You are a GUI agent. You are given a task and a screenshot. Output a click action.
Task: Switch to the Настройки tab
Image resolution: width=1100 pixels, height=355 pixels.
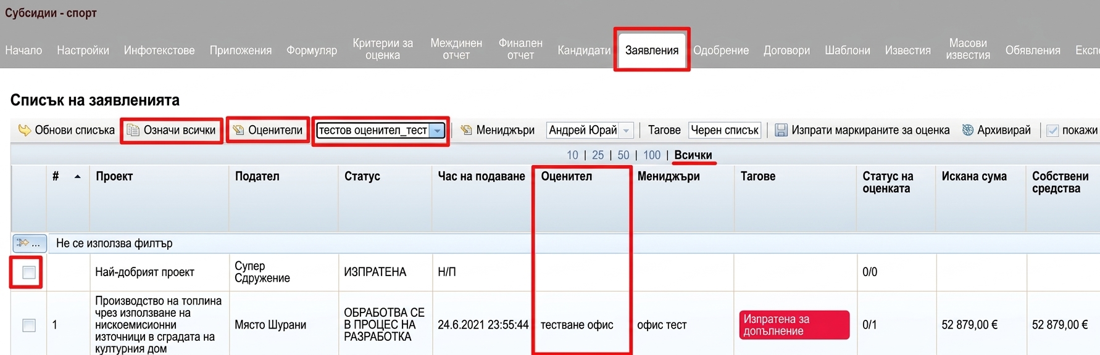pyautogui.click(x=83, y=51)
